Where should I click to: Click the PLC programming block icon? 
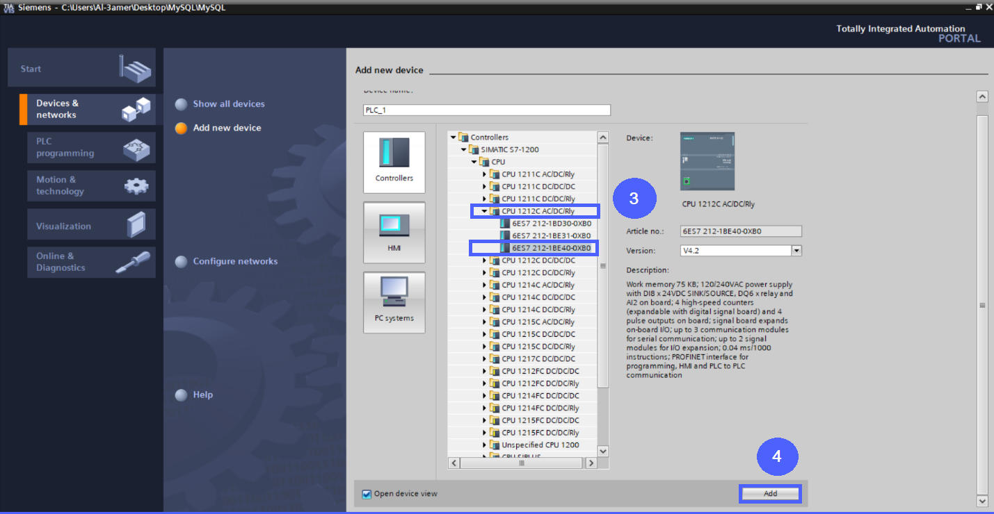136,147
